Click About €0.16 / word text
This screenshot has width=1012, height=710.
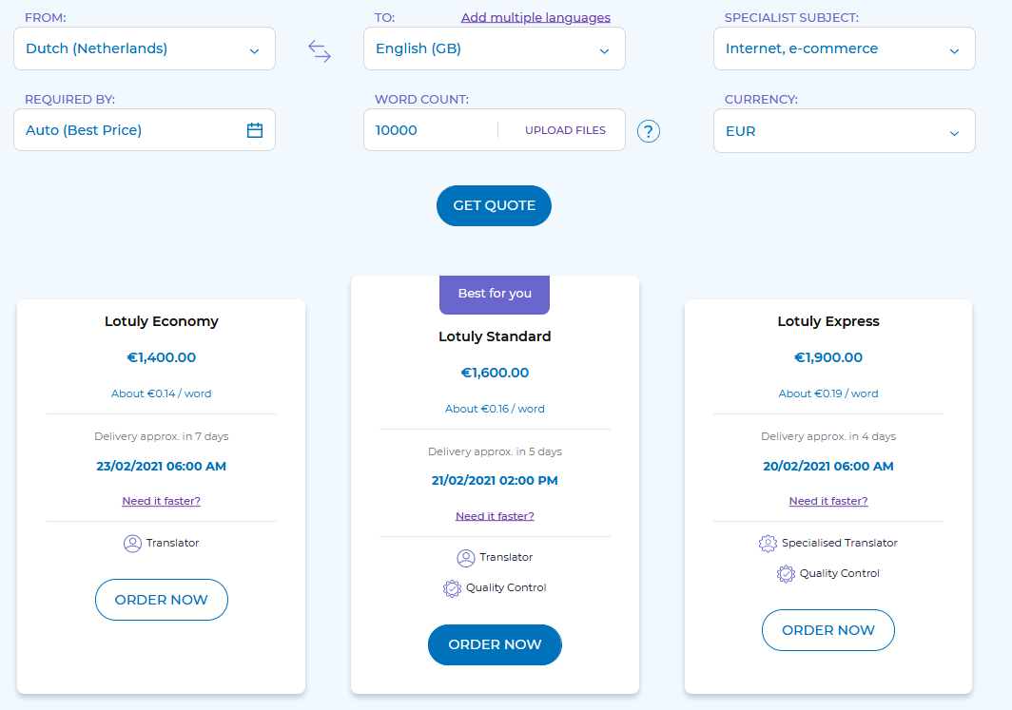click(495, 409)
